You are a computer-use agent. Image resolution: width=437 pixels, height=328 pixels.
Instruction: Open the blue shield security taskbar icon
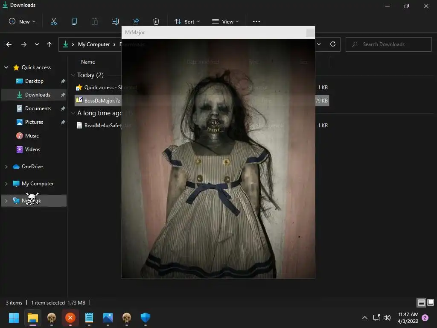tap(146, 317)
